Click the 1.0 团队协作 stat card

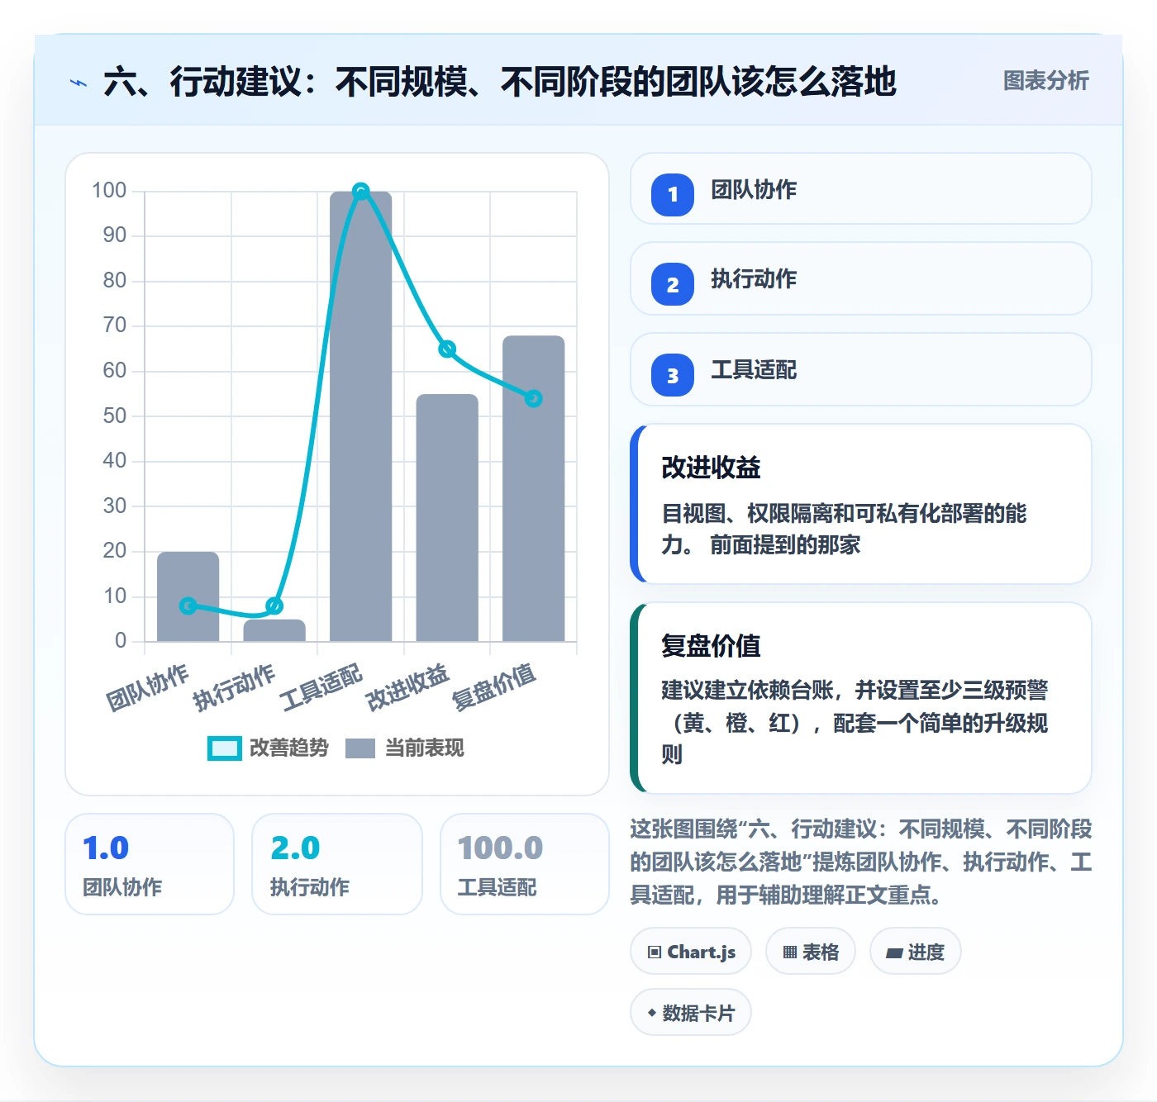(x=150, y=864)
